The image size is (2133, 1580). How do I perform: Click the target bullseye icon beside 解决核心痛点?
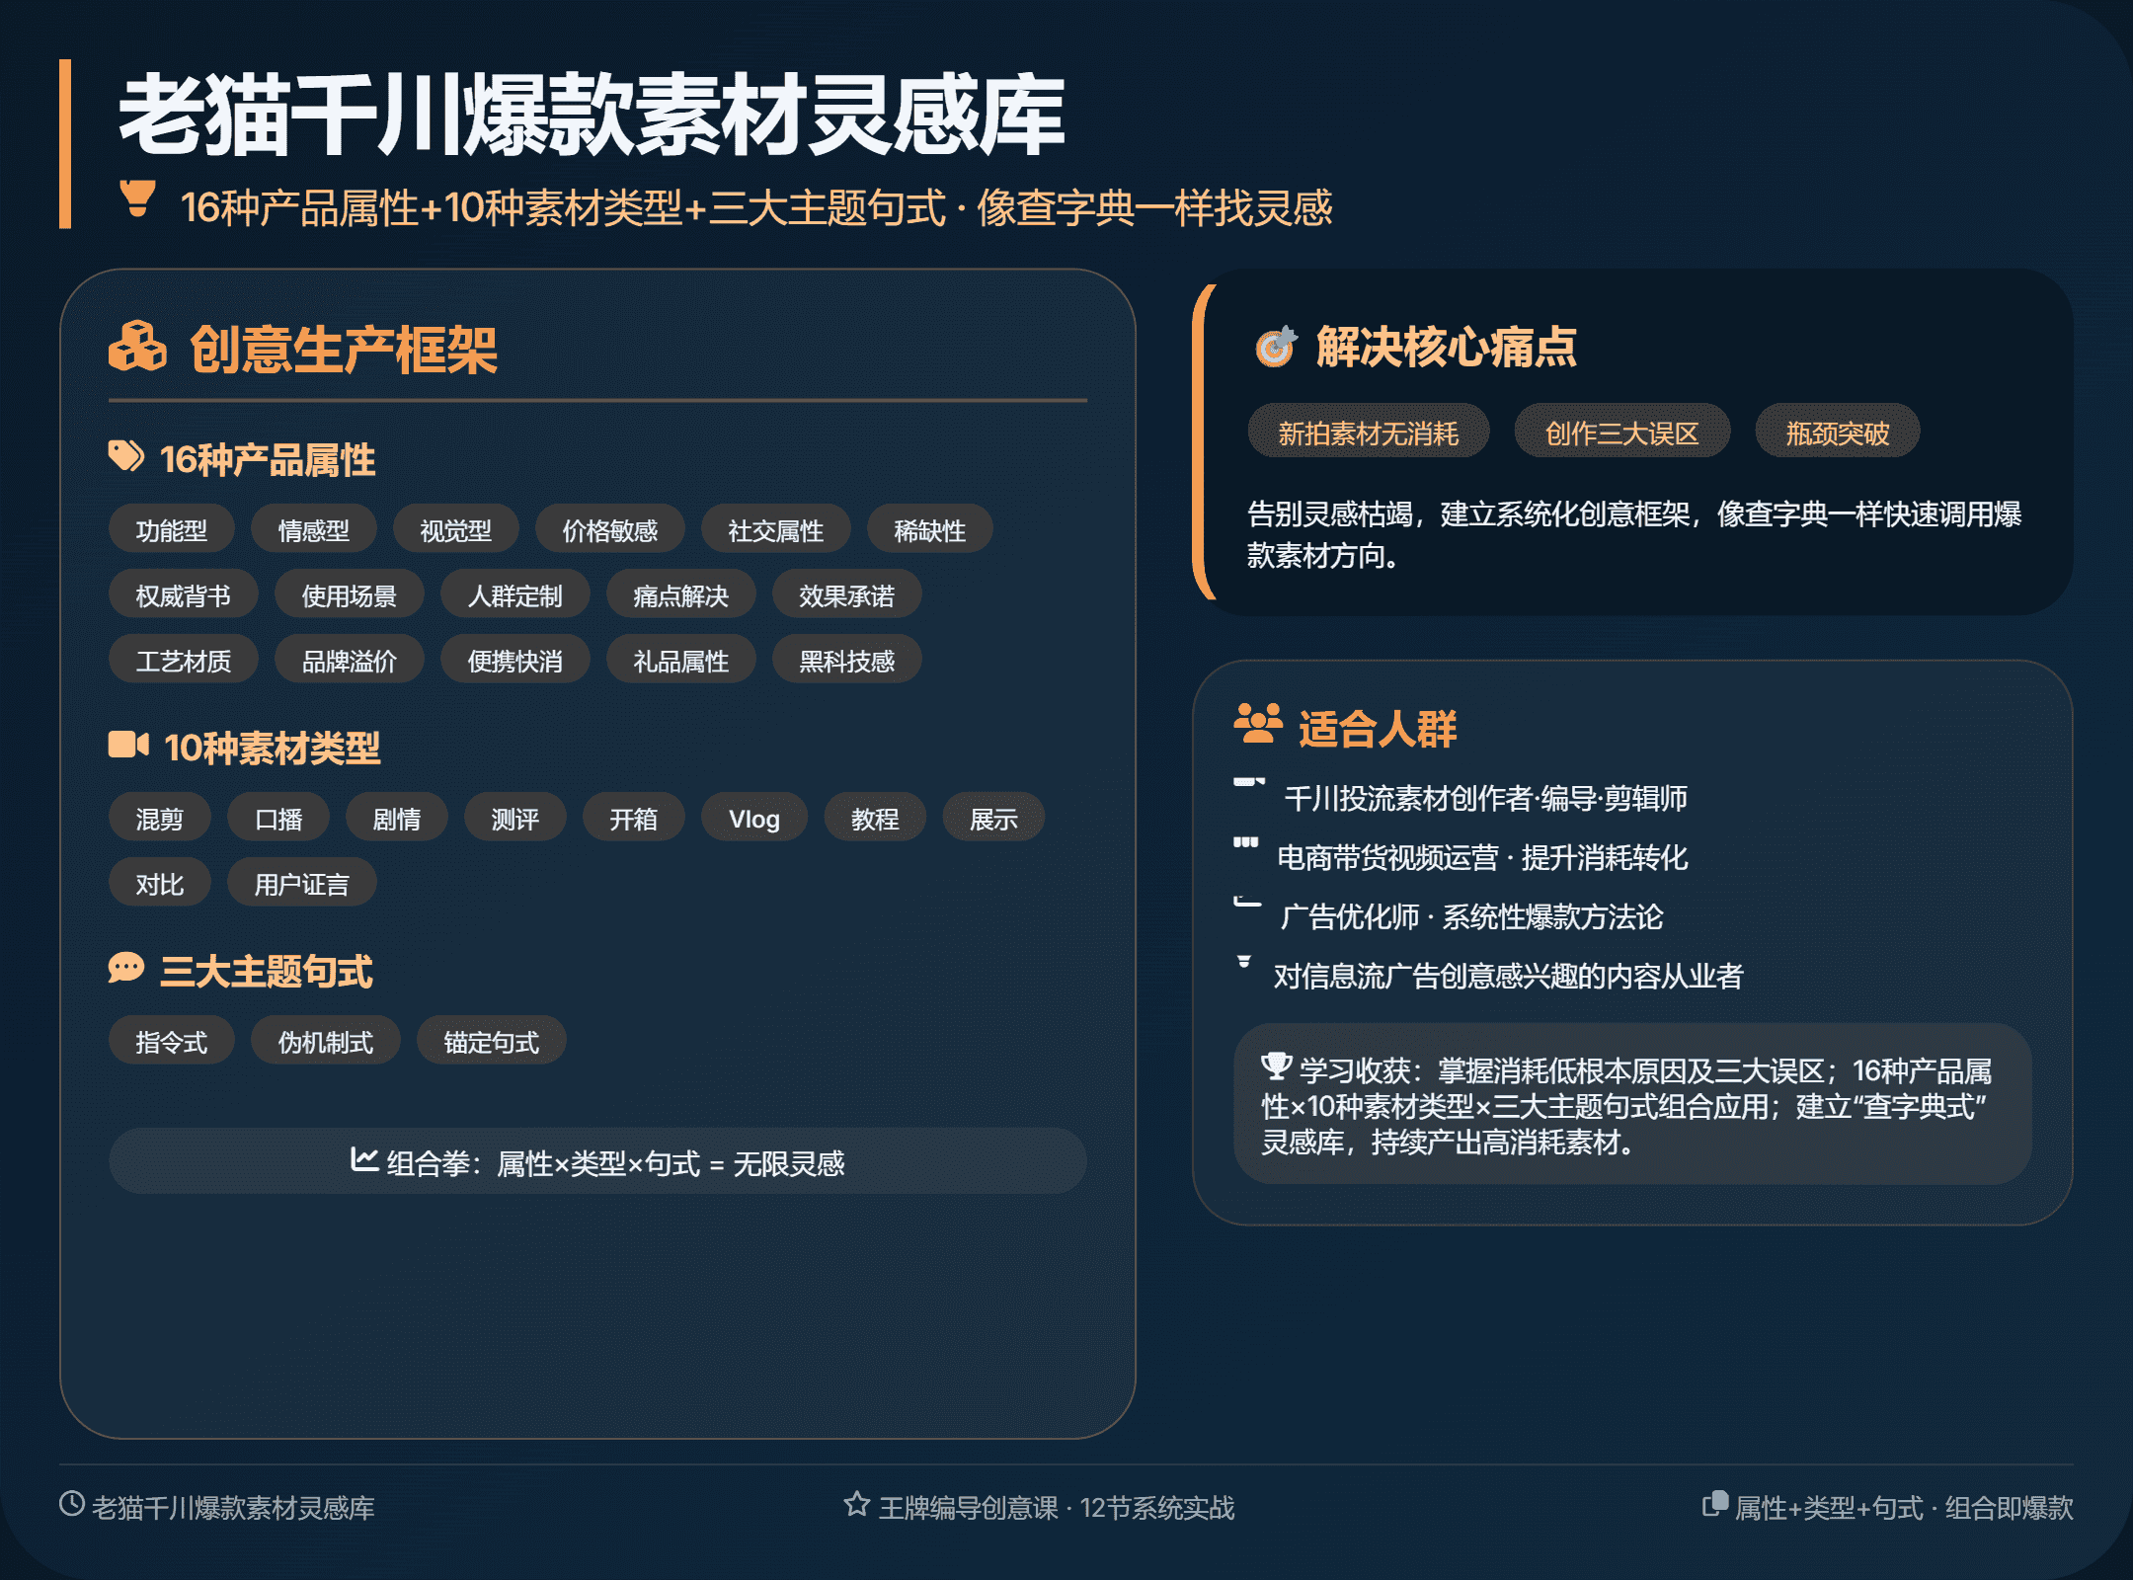coord(1275,347)
